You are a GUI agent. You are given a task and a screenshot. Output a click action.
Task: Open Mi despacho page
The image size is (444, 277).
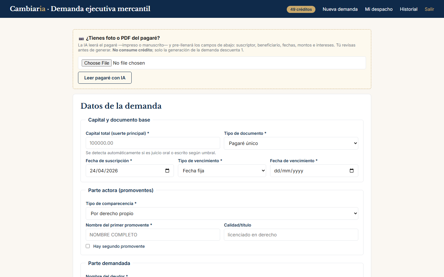click(379, 9)
